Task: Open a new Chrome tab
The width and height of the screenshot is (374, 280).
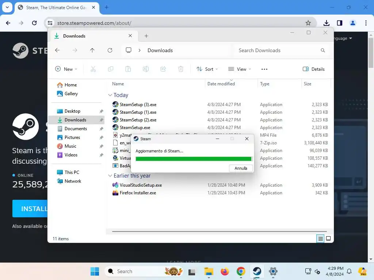Action: 107,7
